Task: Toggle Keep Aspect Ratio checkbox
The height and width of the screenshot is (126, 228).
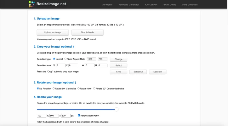Action: tap(79, 116)
